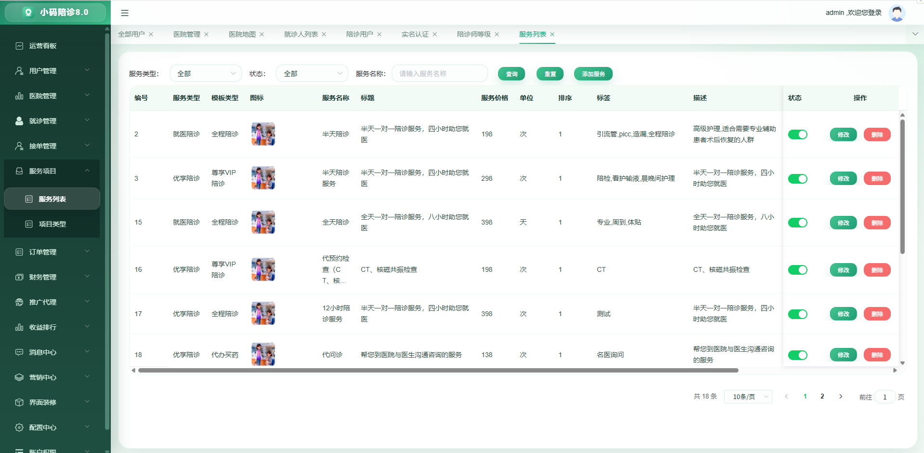Viewport: 924px width, 453px height.
Task: Click the 财务管理 sidebar icon
Action: (19, 277)
